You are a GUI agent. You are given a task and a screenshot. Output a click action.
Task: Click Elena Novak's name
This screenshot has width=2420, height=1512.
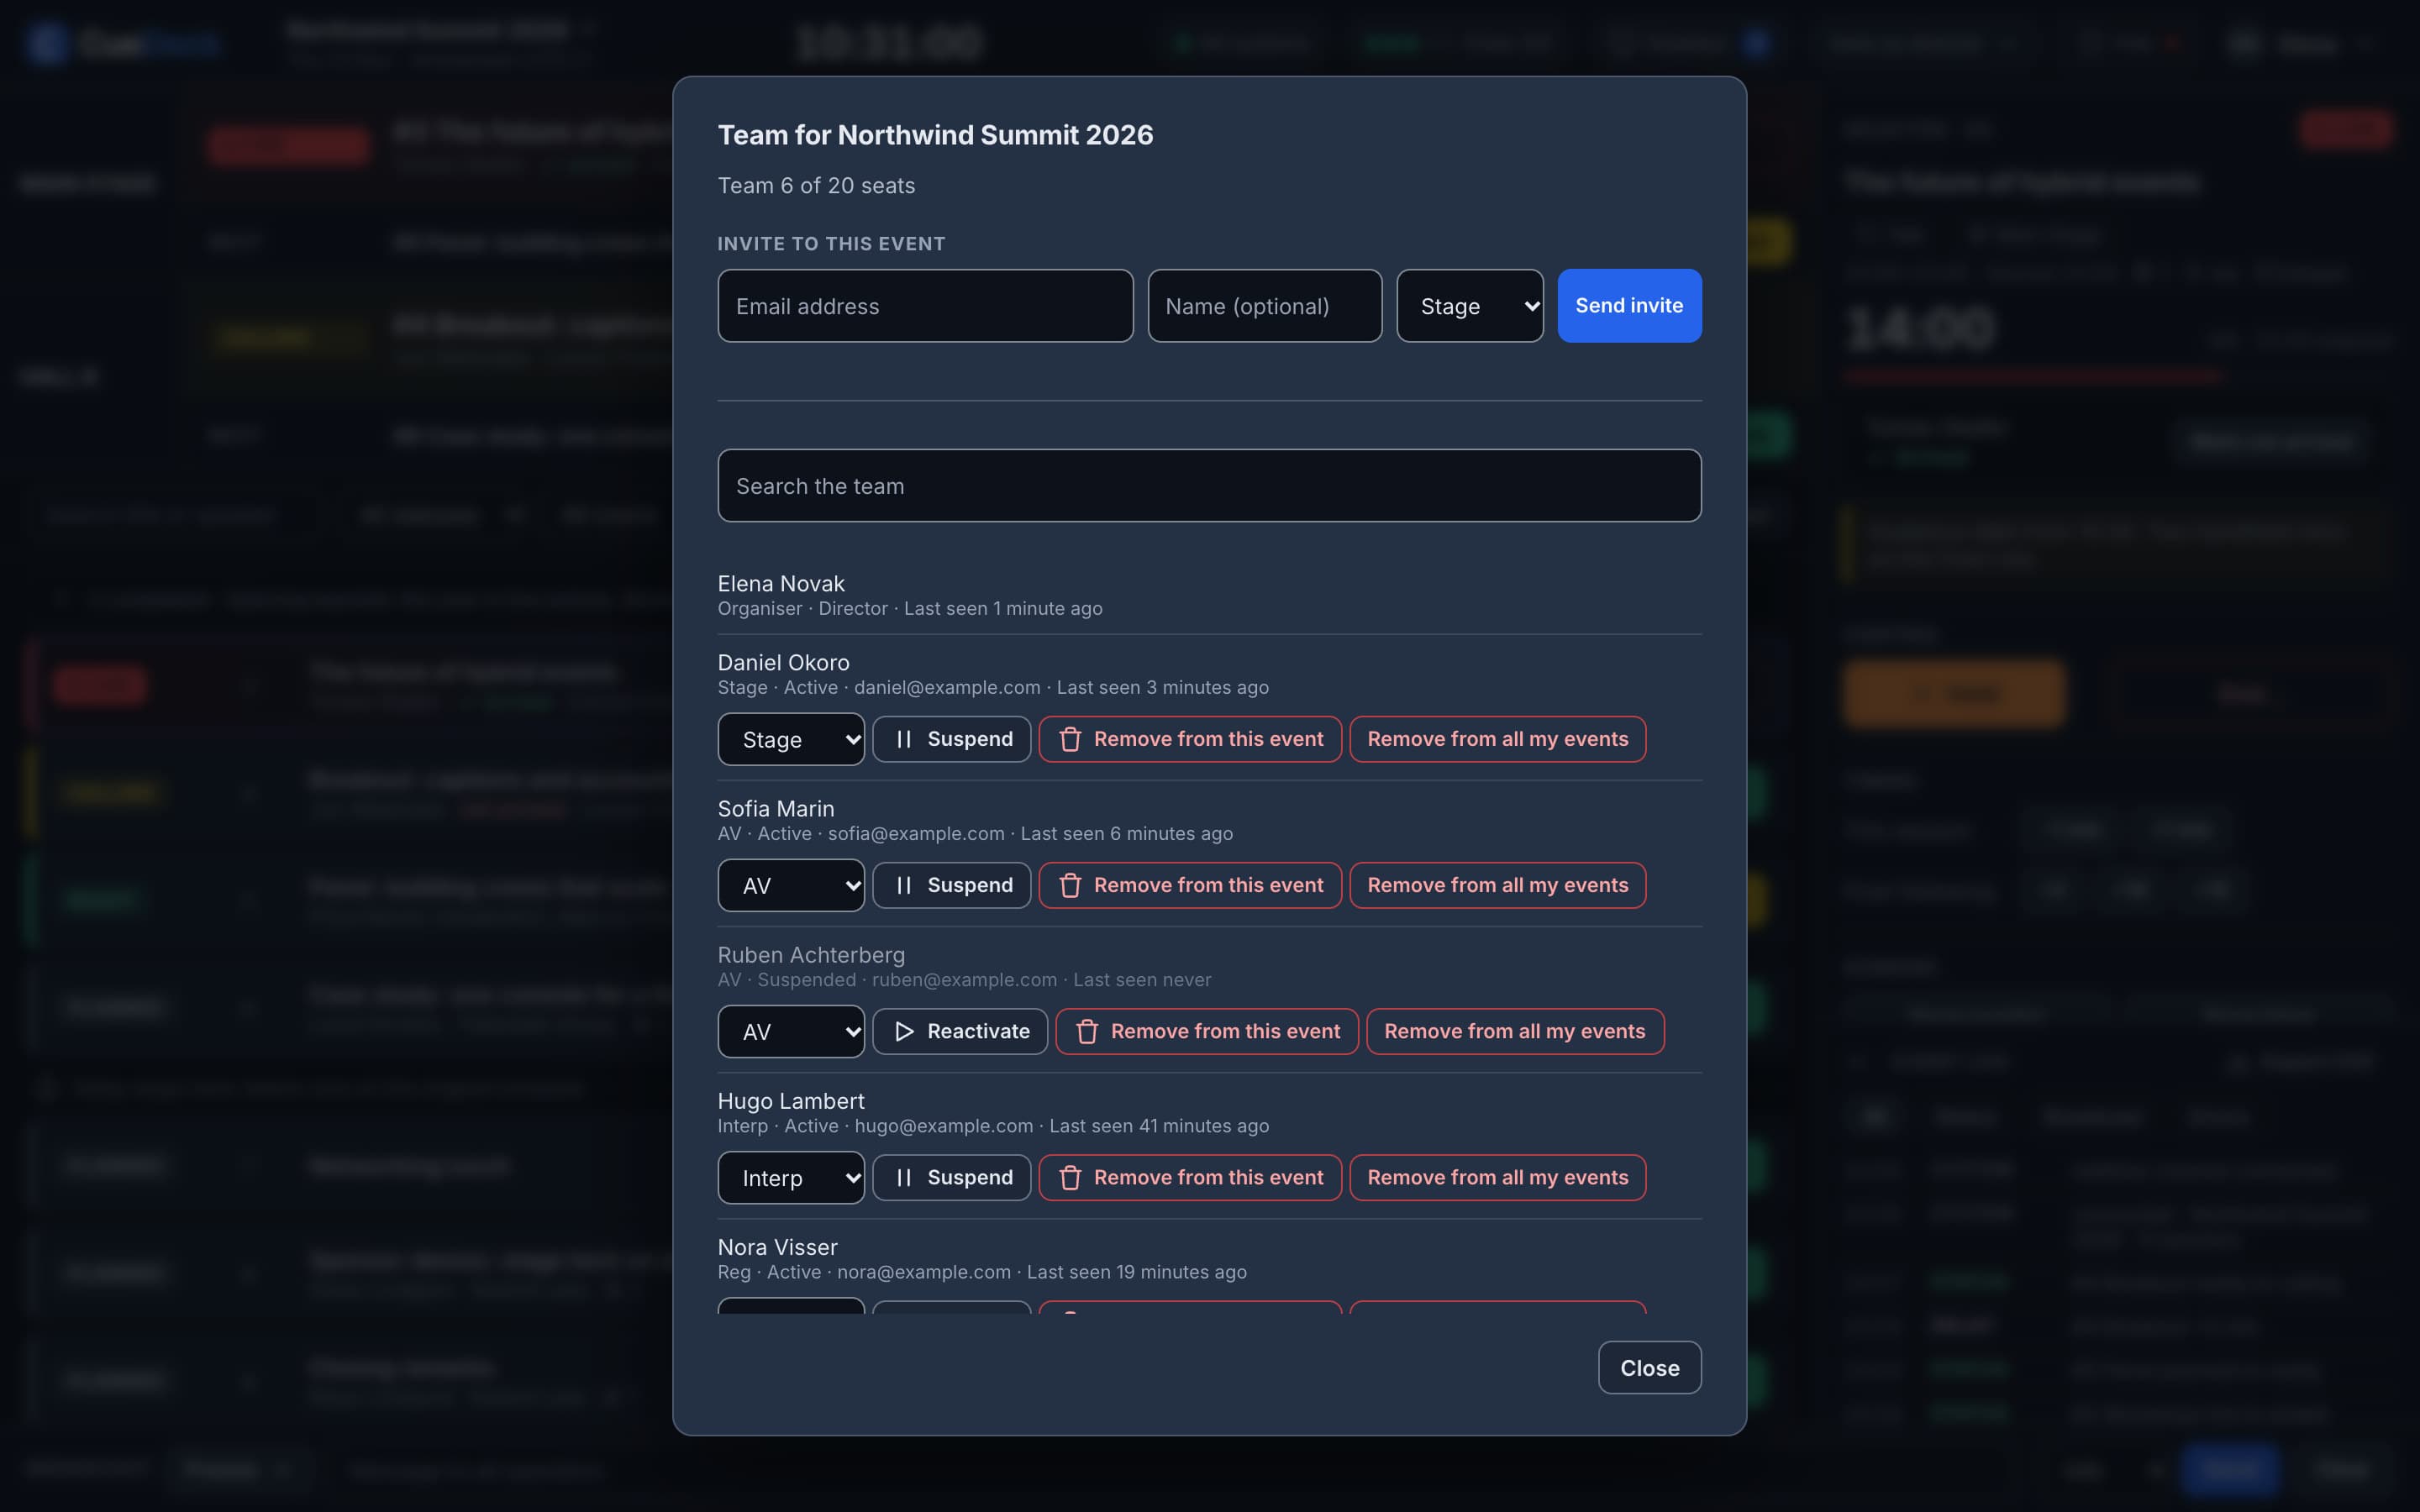[781, 583]
